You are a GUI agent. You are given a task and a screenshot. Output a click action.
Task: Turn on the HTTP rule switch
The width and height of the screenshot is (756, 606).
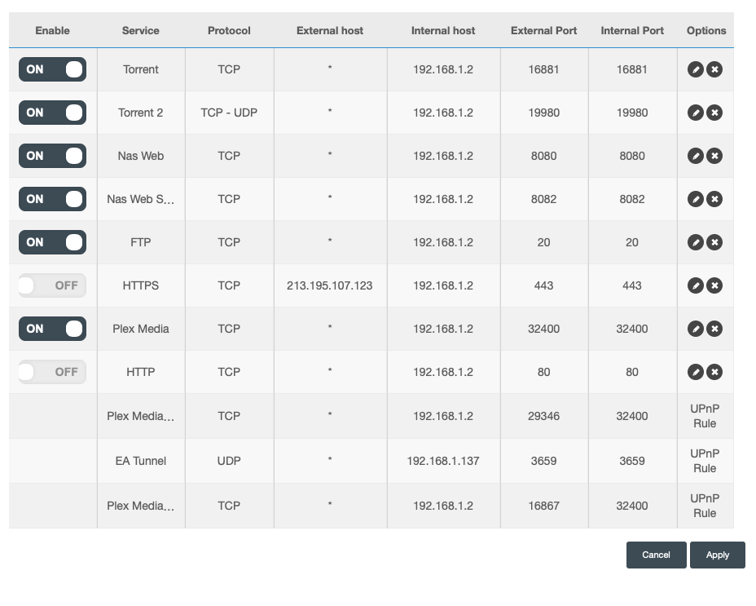tap(52, 372)
